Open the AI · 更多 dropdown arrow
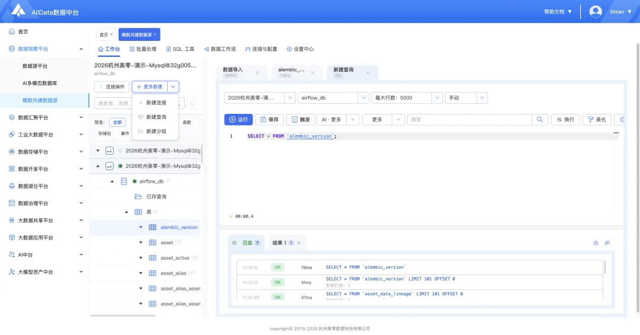 click(353, 119)
